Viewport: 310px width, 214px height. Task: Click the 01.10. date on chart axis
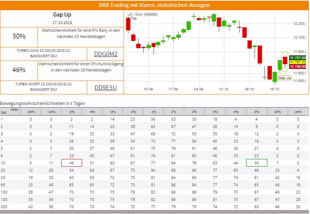coord(224,89)
